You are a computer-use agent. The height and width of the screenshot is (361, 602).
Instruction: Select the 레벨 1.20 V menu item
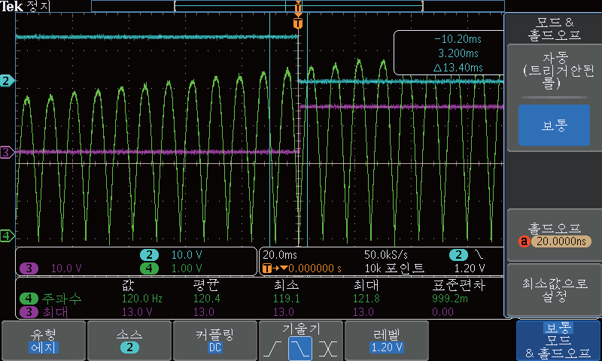[386, 341]
